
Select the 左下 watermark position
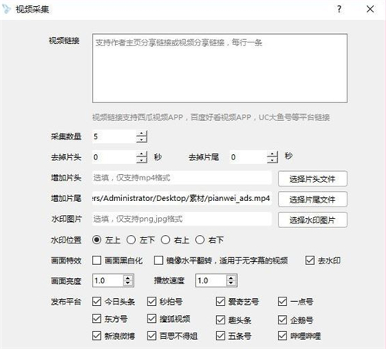click(x=131, y=240)
